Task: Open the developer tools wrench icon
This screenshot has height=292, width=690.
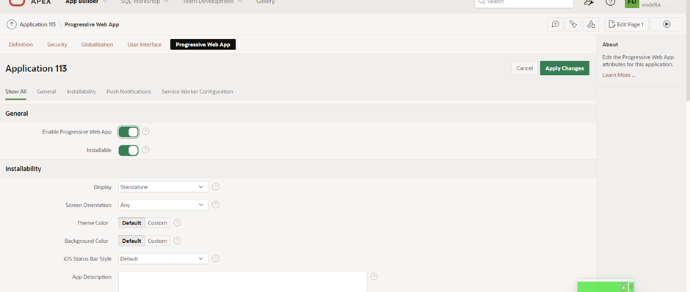Action: (x=589, y=2)
